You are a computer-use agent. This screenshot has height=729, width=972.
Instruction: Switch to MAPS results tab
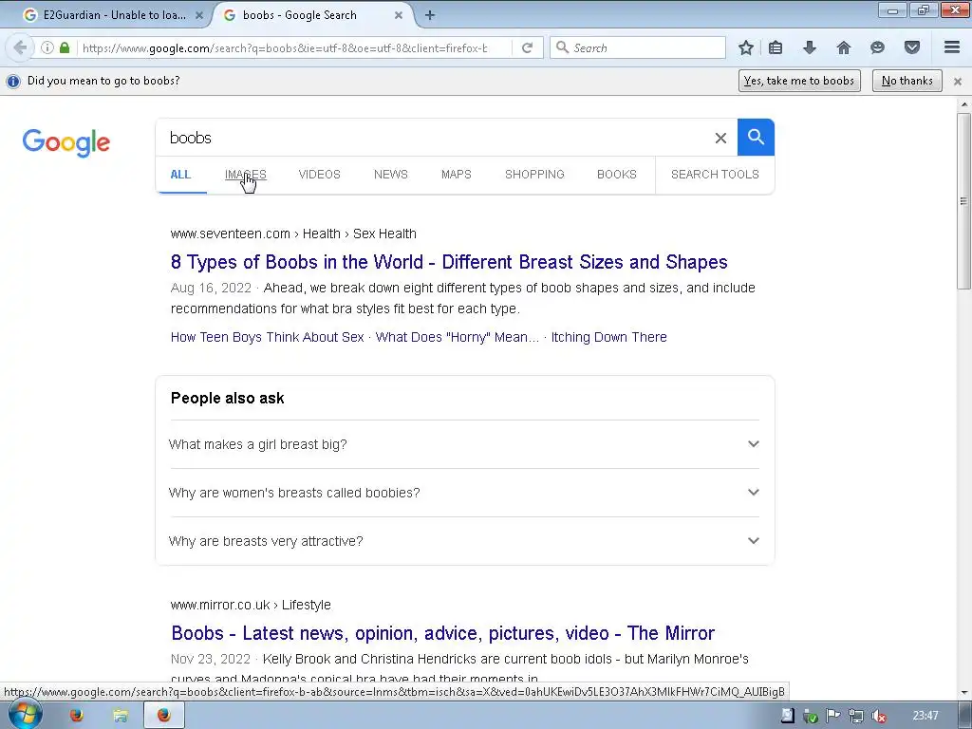point(457,175)
